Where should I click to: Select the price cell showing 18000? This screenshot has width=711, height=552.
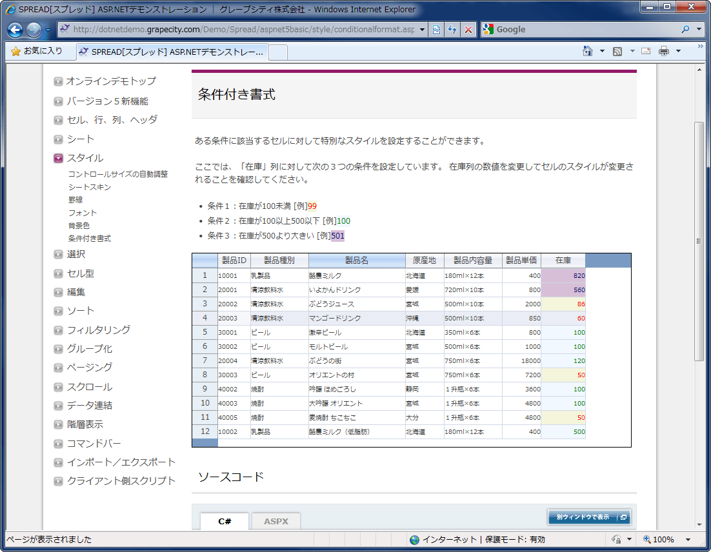coord(521,360)
